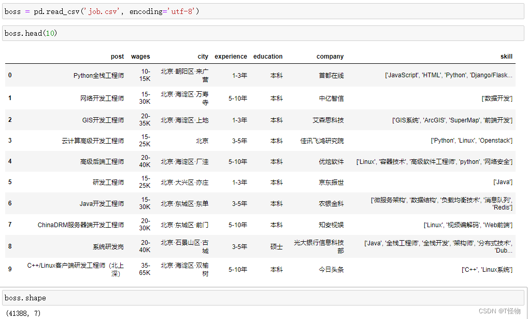The height and width of the screenshot is (319, 528).
Task: Click skill cell ['Linux', '视频编解码', 'Web前端']
Action: tap(468, 225)
